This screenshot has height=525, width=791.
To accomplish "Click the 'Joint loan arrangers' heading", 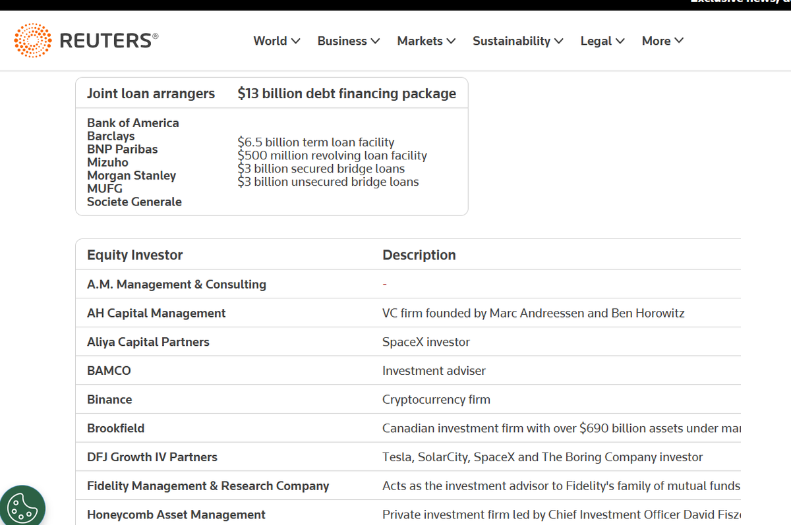I will [151, 94].
